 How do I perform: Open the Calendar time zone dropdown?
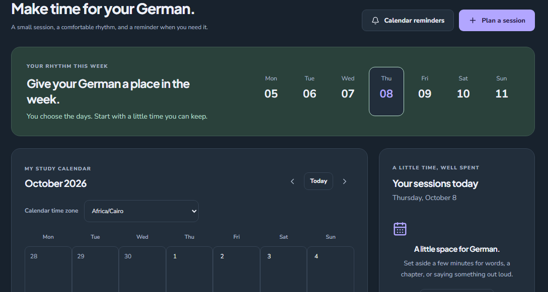(141, 211)
